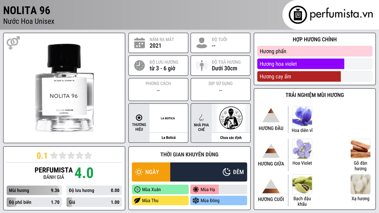The image size is (379, 213).
Task: Click the 'Dưới 30cm' sillage value
Action: point(224,68)
